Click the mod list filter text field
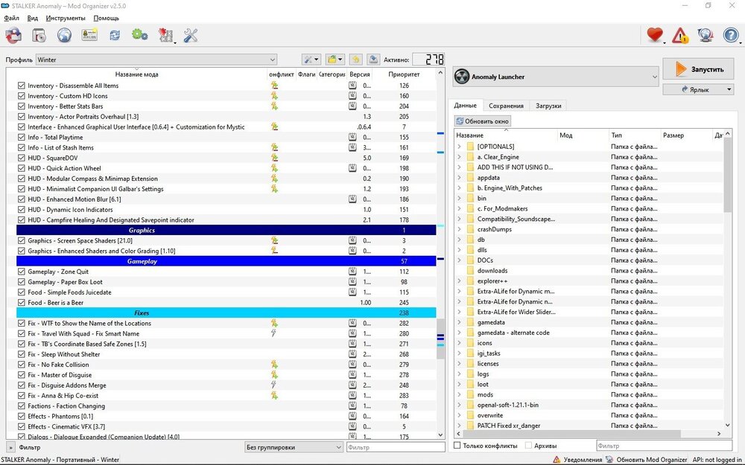Image resolution: width=745 pixels, height=465 pixels. 395,447
